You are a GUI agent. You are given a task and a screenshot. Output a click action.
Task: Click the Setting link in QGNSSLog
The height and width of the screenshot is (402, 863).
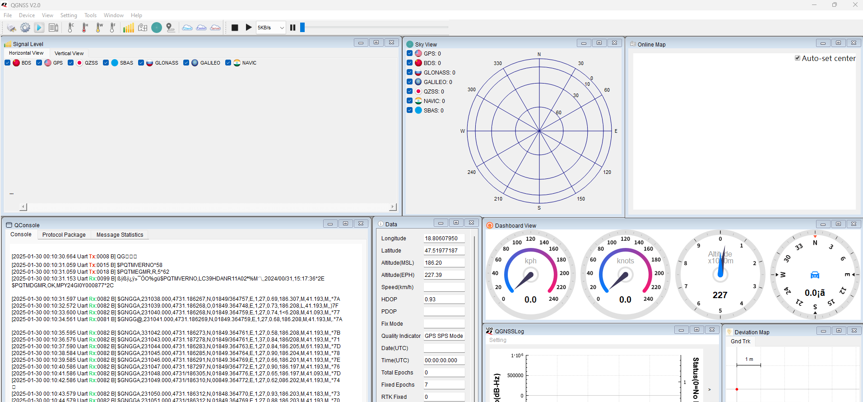click(498, 340)
